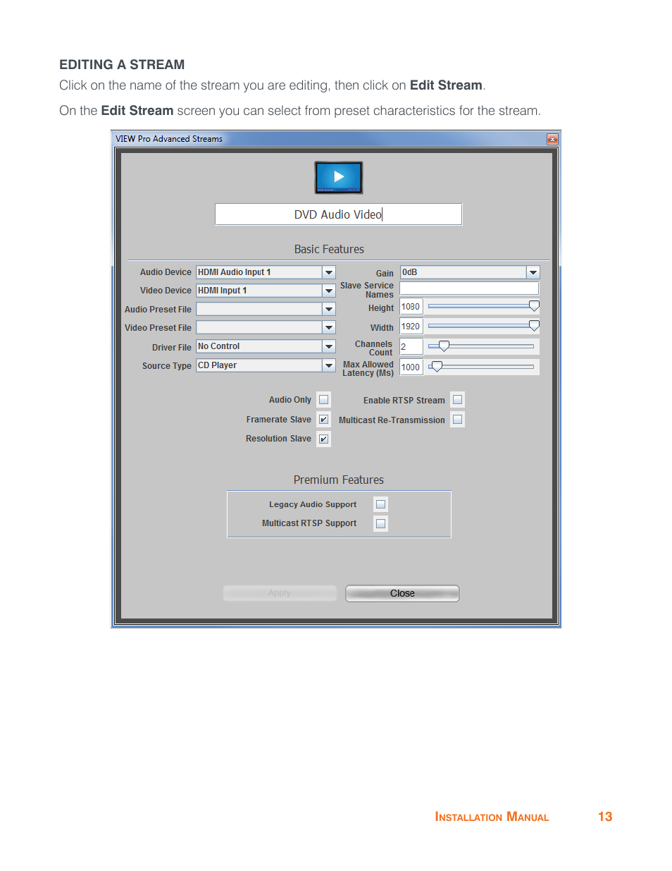The height and width of the screenshot is (871, 672).
Task: Click the Apply button
Action: [280, 593]
